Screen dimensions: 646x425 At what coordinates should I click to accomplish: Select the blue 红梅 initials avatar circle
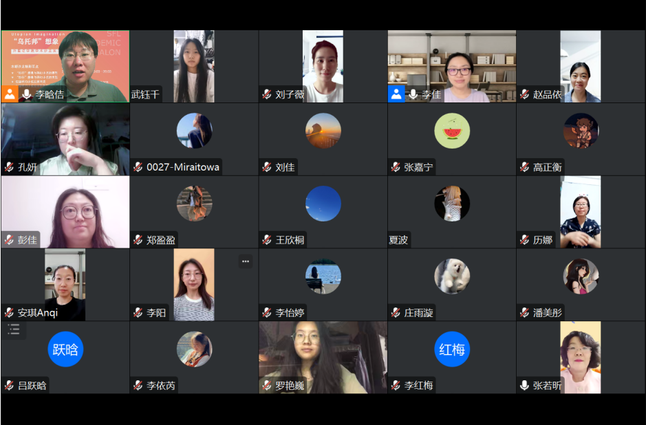[x=452, y=349]
